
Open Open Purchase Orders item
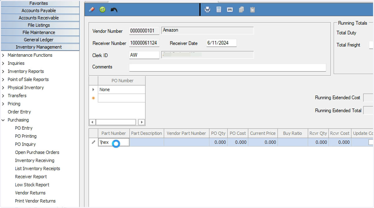[37, 152]
